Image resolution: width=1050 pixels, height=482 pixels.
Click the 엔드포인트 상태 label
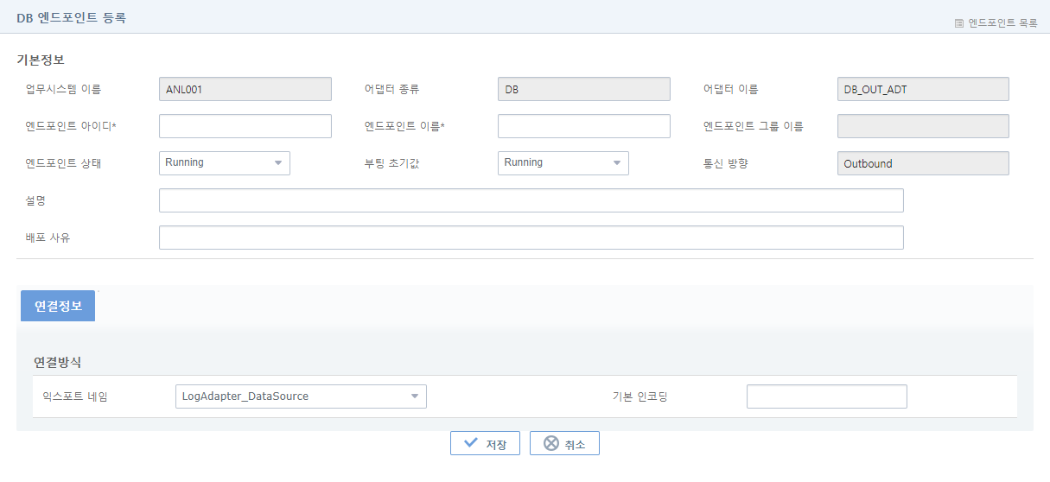click(x=64, y=163)
